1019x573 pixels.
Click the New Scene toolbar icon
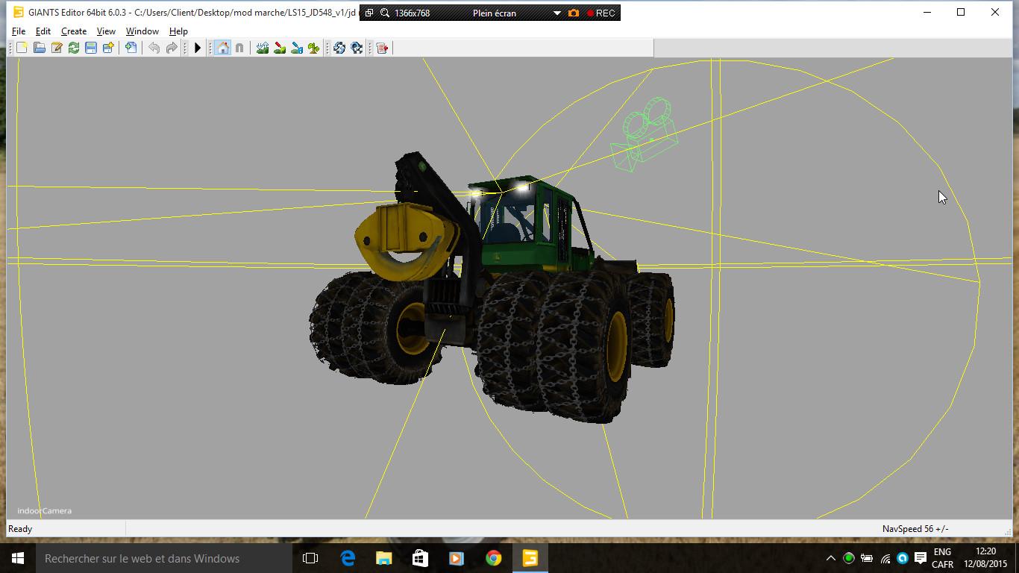22,48
